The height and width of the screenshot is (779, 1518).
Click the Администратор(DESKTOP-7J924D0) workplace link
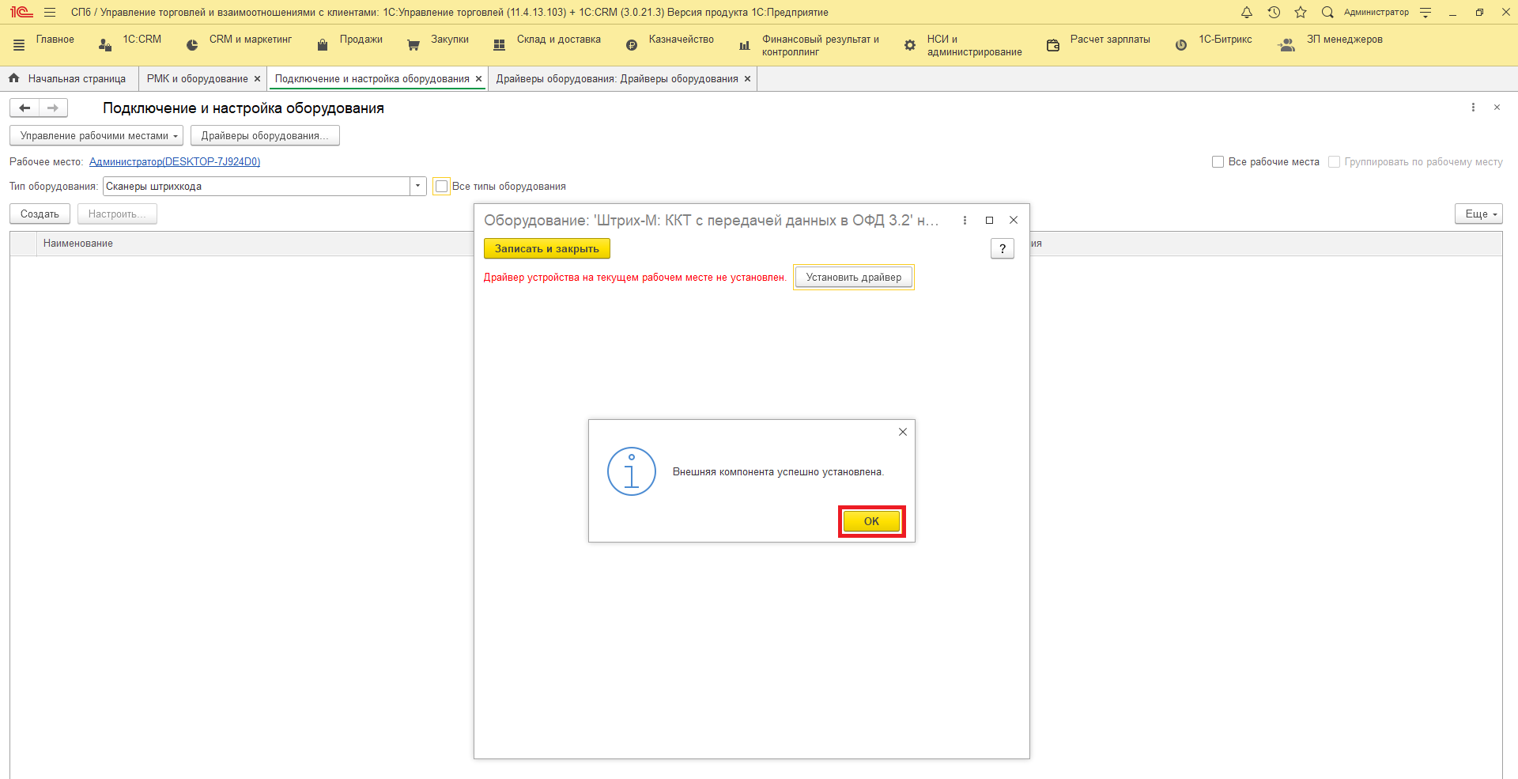[x=175, y=162]
